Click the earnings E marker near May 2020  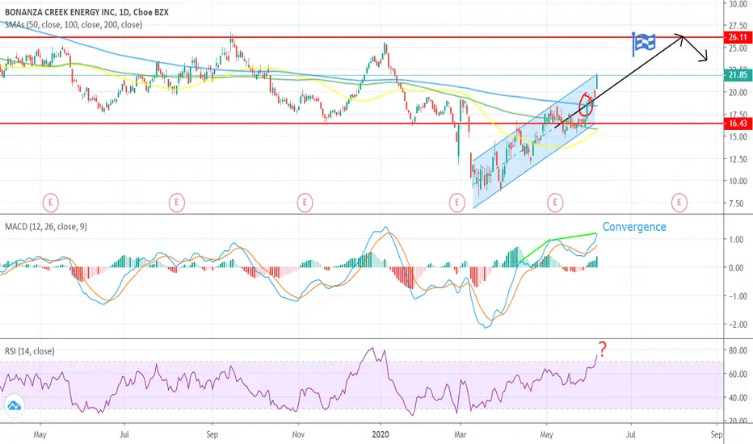(555, 203)
